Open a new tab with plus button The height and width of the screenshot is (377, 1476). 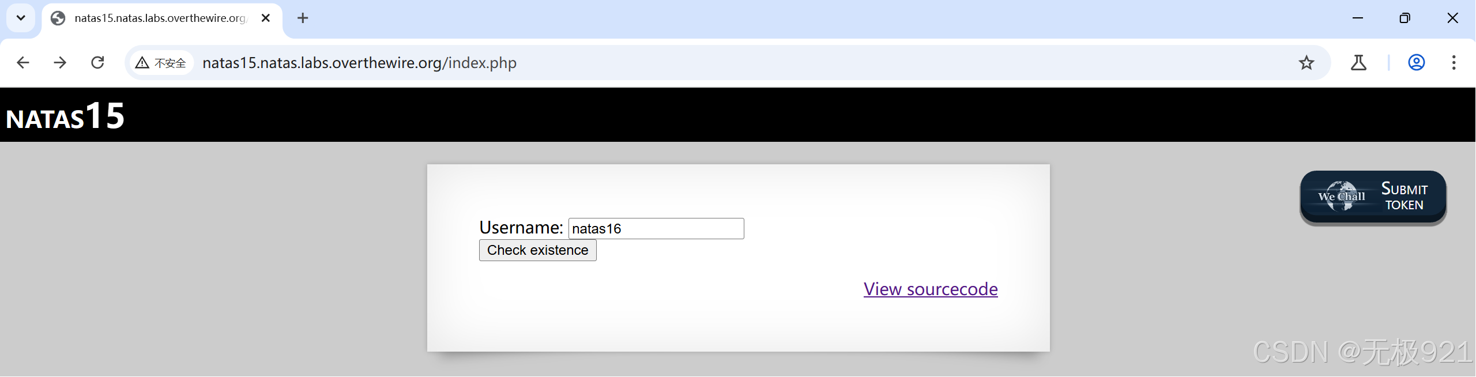(x=303, y=18)
